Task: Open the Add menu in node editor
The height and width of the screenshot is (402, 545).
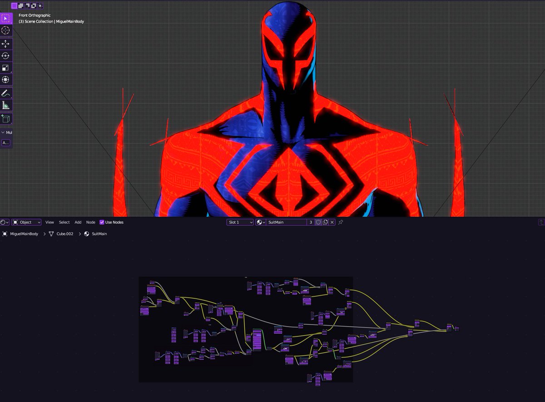Action: [x=78, y=222]
